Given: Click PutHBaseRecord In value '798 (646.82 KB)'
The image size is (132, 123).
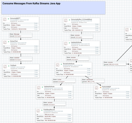Looking at the screenshot, I should pos(49,115).
